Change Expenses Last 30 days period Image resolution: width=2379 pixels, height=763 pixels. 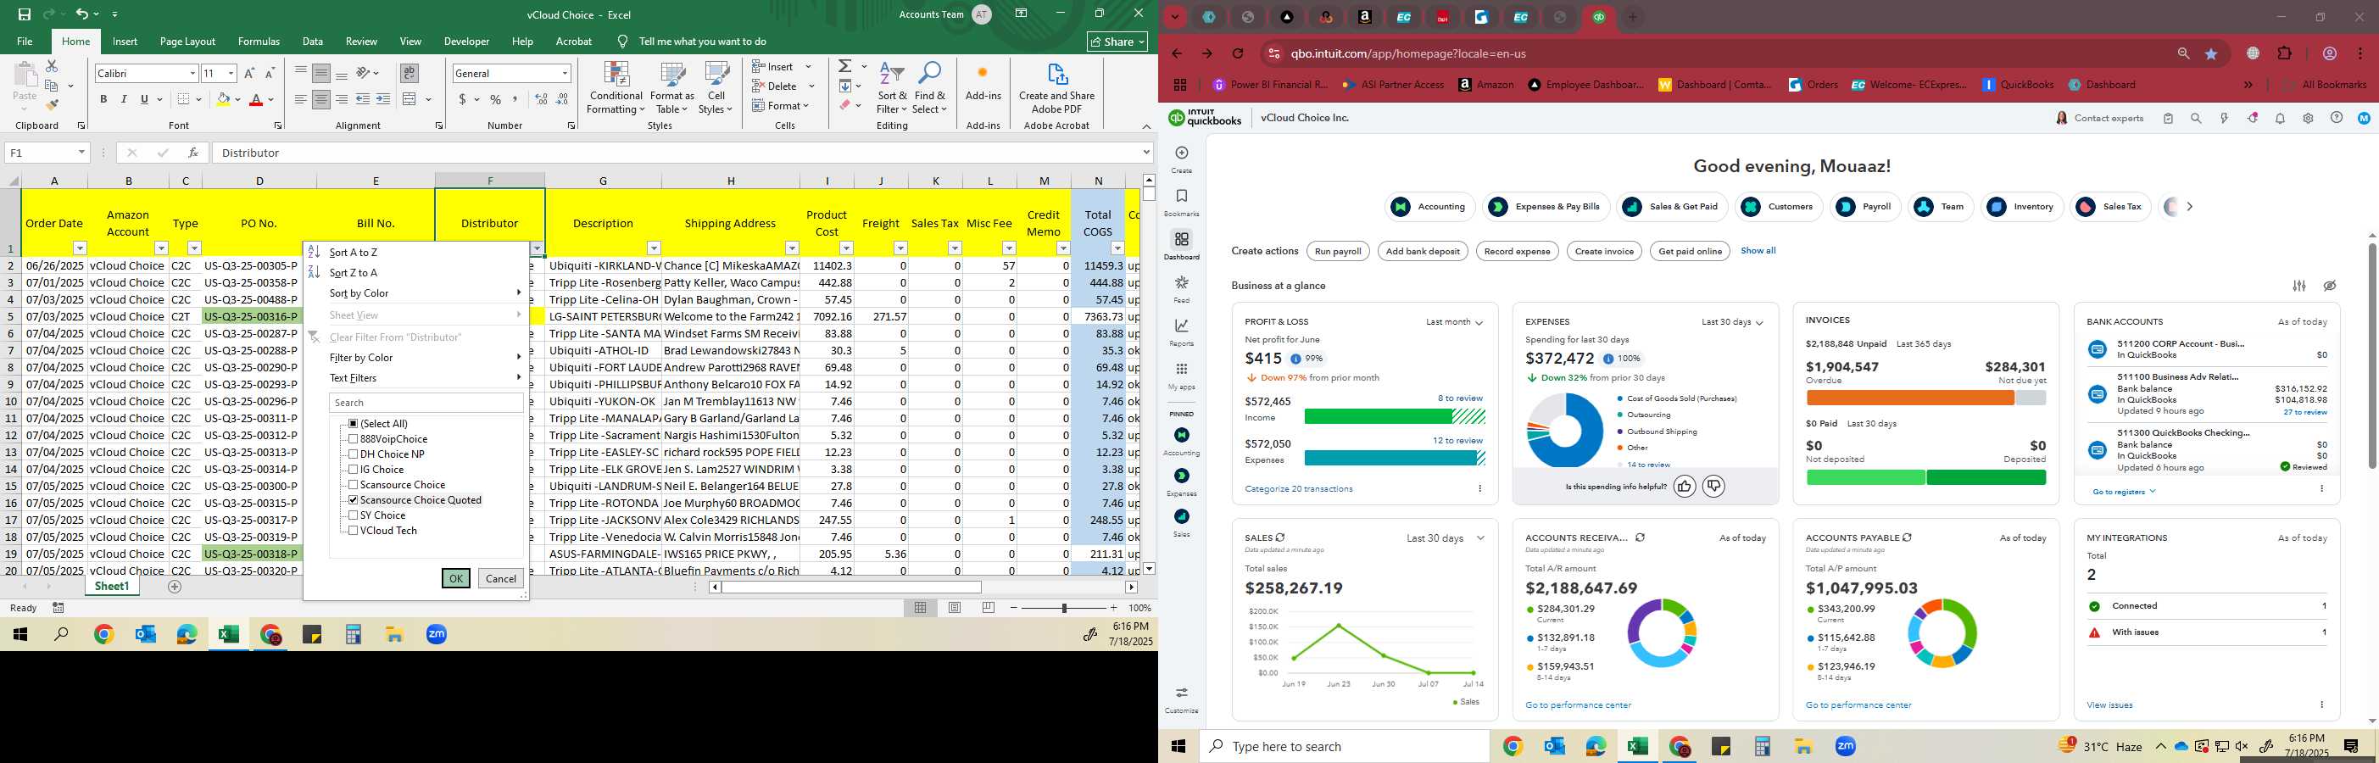(1731, 322)
